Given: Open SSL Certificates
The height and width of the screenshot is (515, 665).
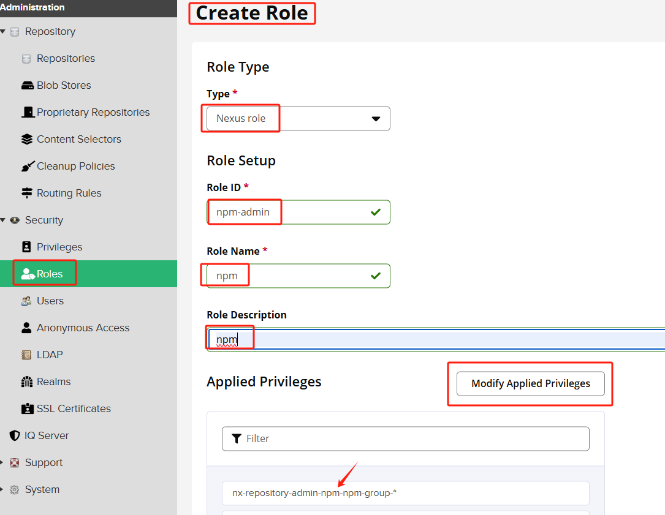Looking at the screenshot, I should pos(74,408).
